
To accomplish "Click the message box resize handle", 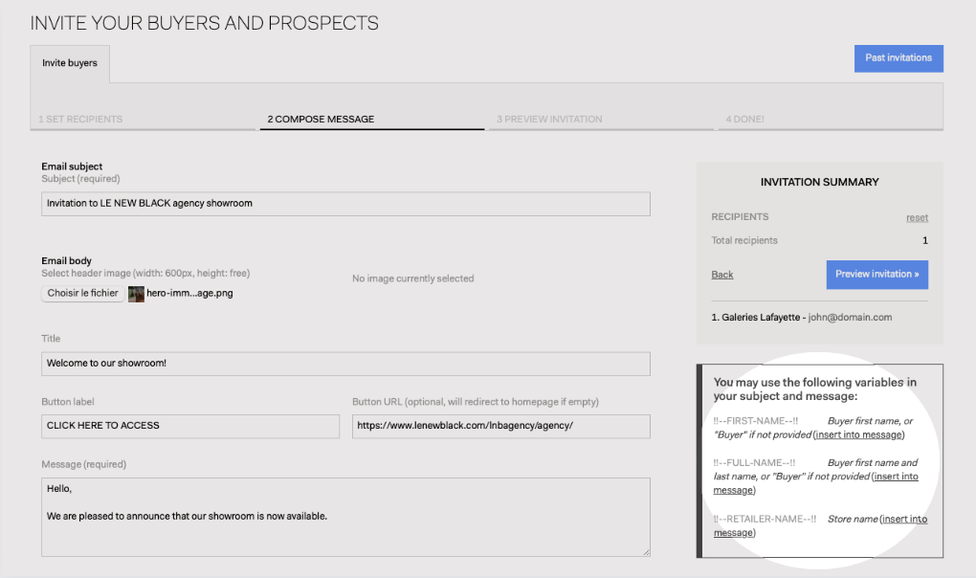I will (x=646, y=552).
